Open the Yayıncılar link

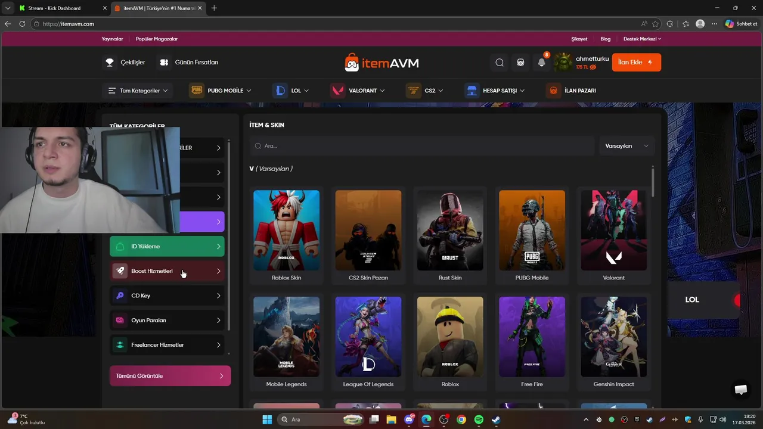(112, 39)
